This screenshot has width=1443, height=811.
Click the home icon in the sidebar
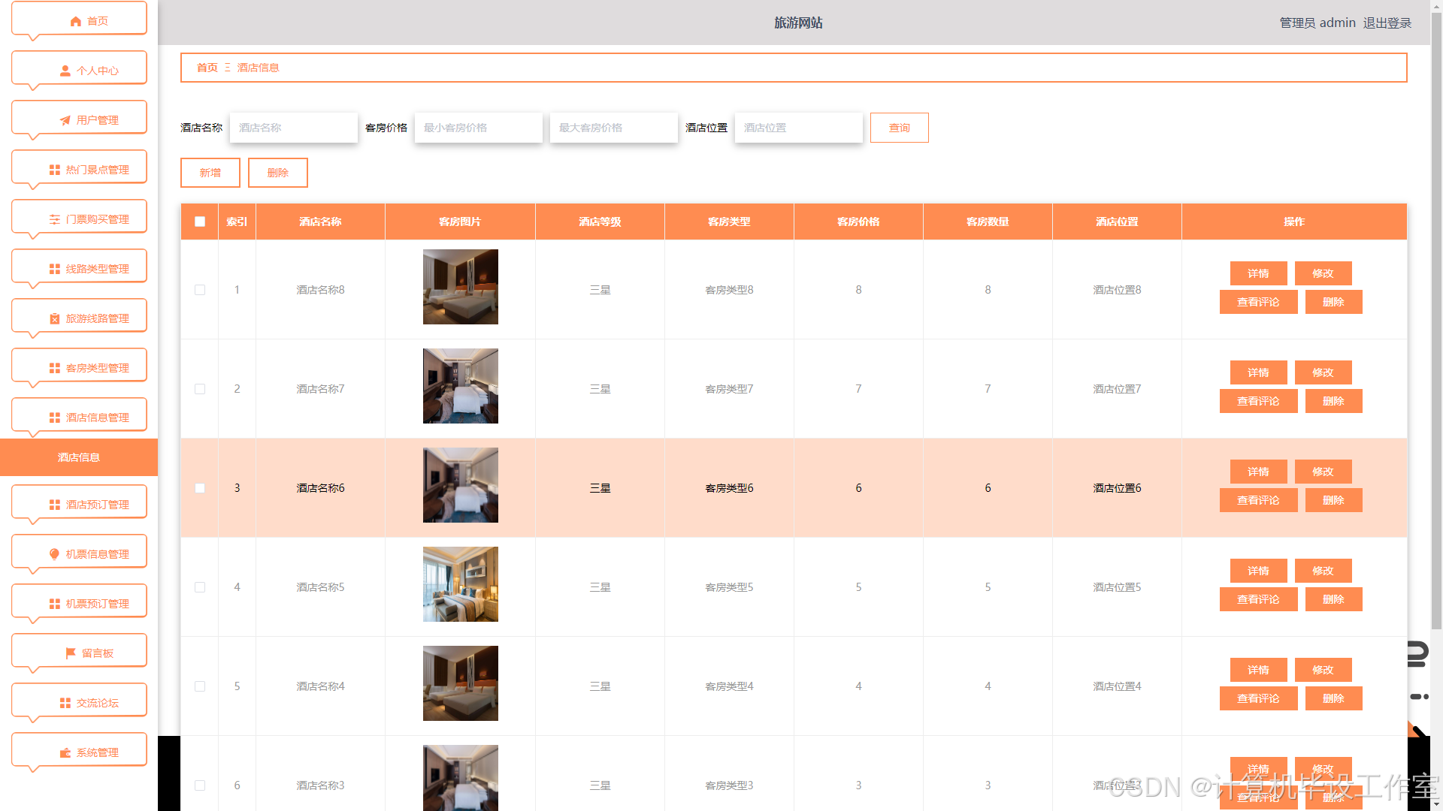pyautogui.click(x=75, y=22)
